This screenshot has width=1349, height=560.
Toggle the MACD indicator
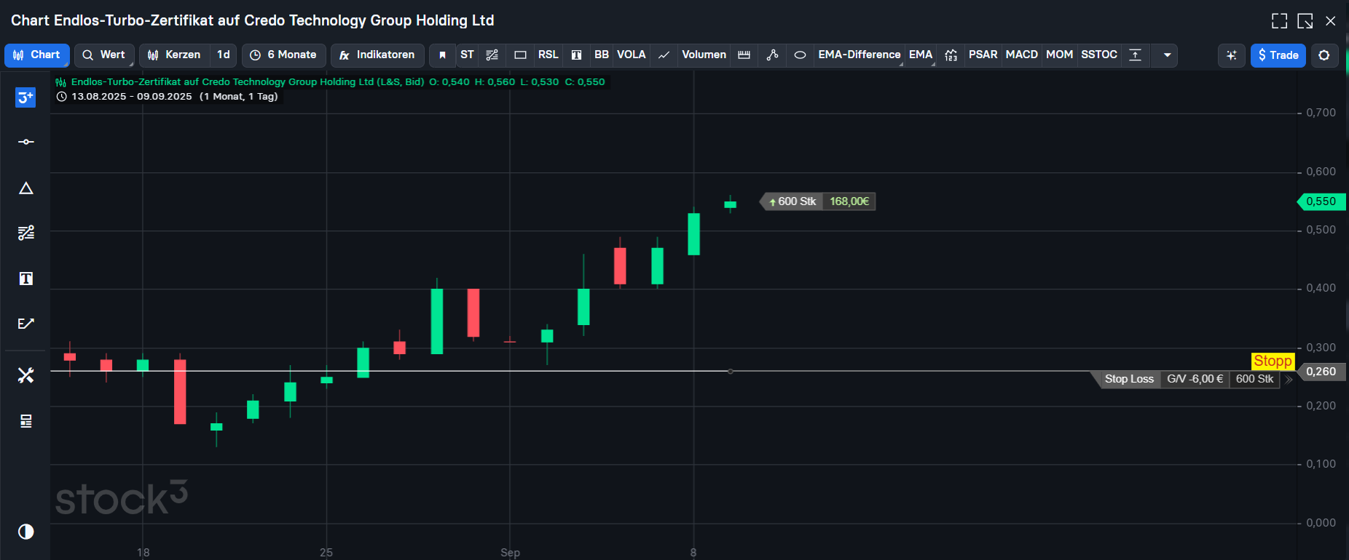(1021, 55)
